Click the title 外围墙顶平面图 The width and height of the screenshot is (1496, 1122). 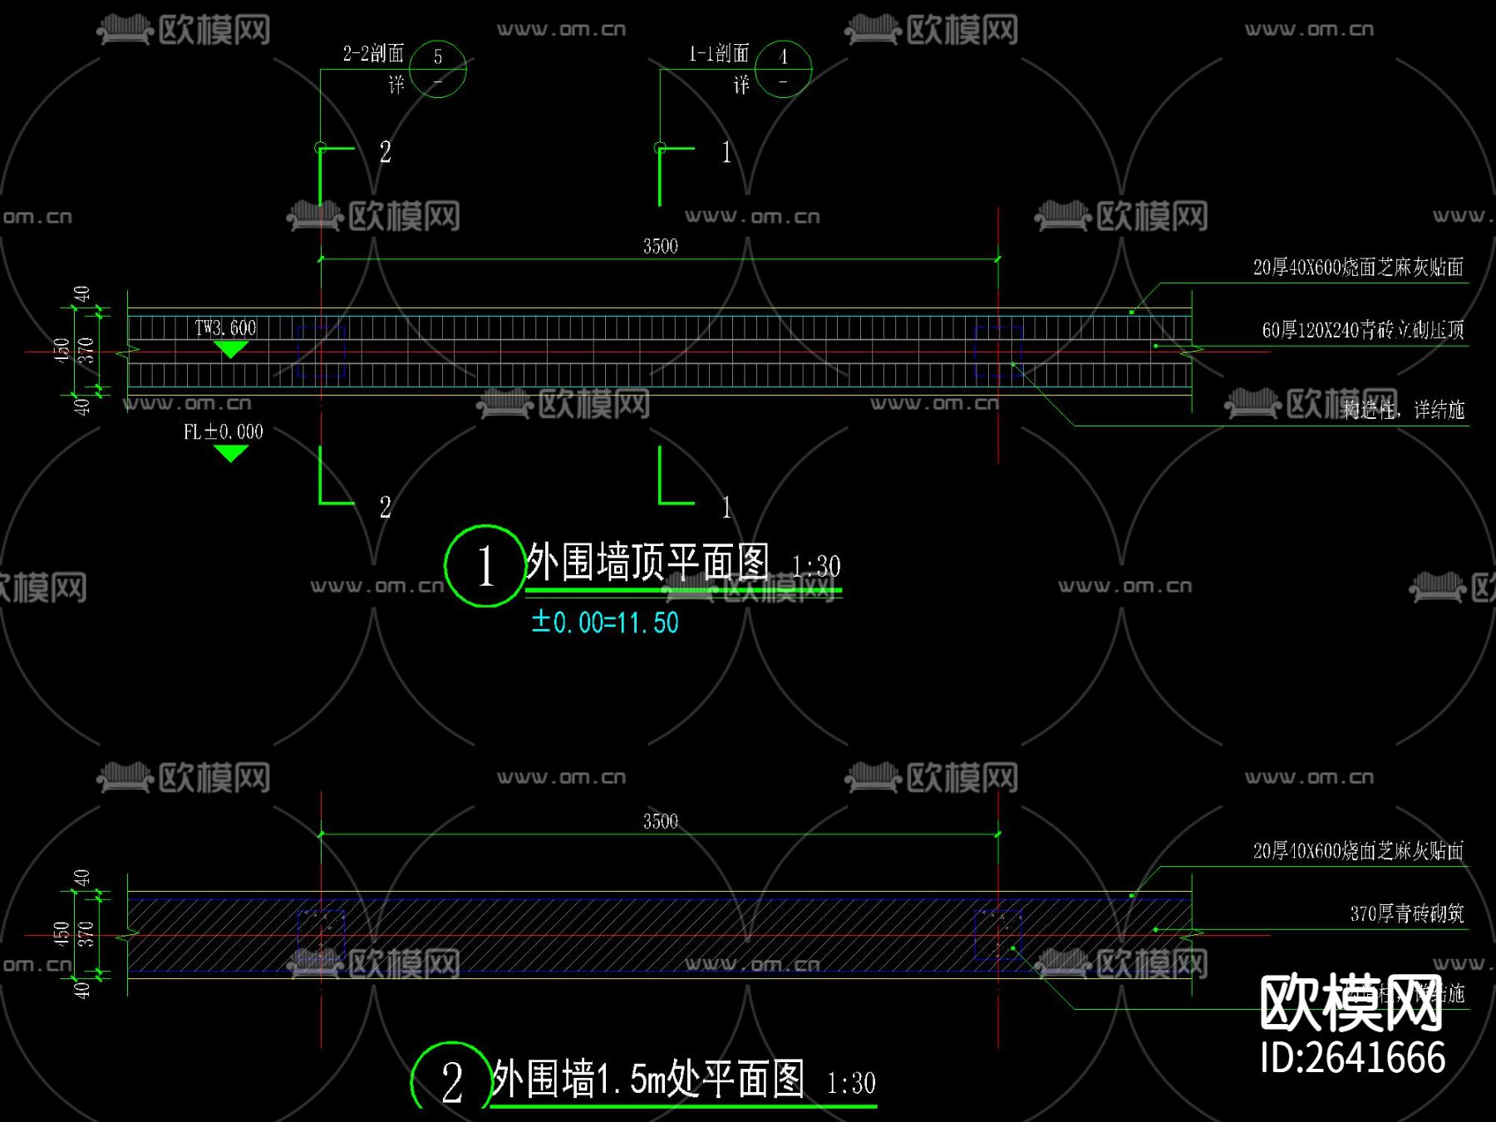click(x=650, y=562)
